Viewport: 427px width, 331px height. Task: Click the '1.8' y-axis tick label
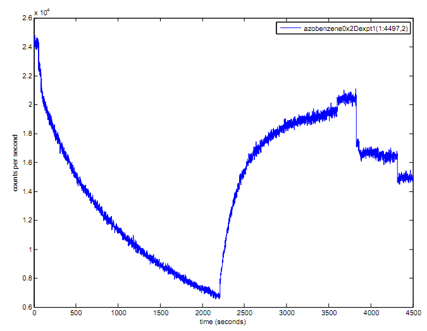[x=26, y=134]
